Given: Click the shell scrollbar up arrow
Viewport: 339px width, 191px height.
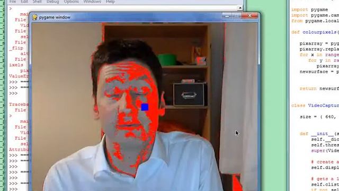Looking at the screenshot, I should pyautogui.click(x=240, y=8).
